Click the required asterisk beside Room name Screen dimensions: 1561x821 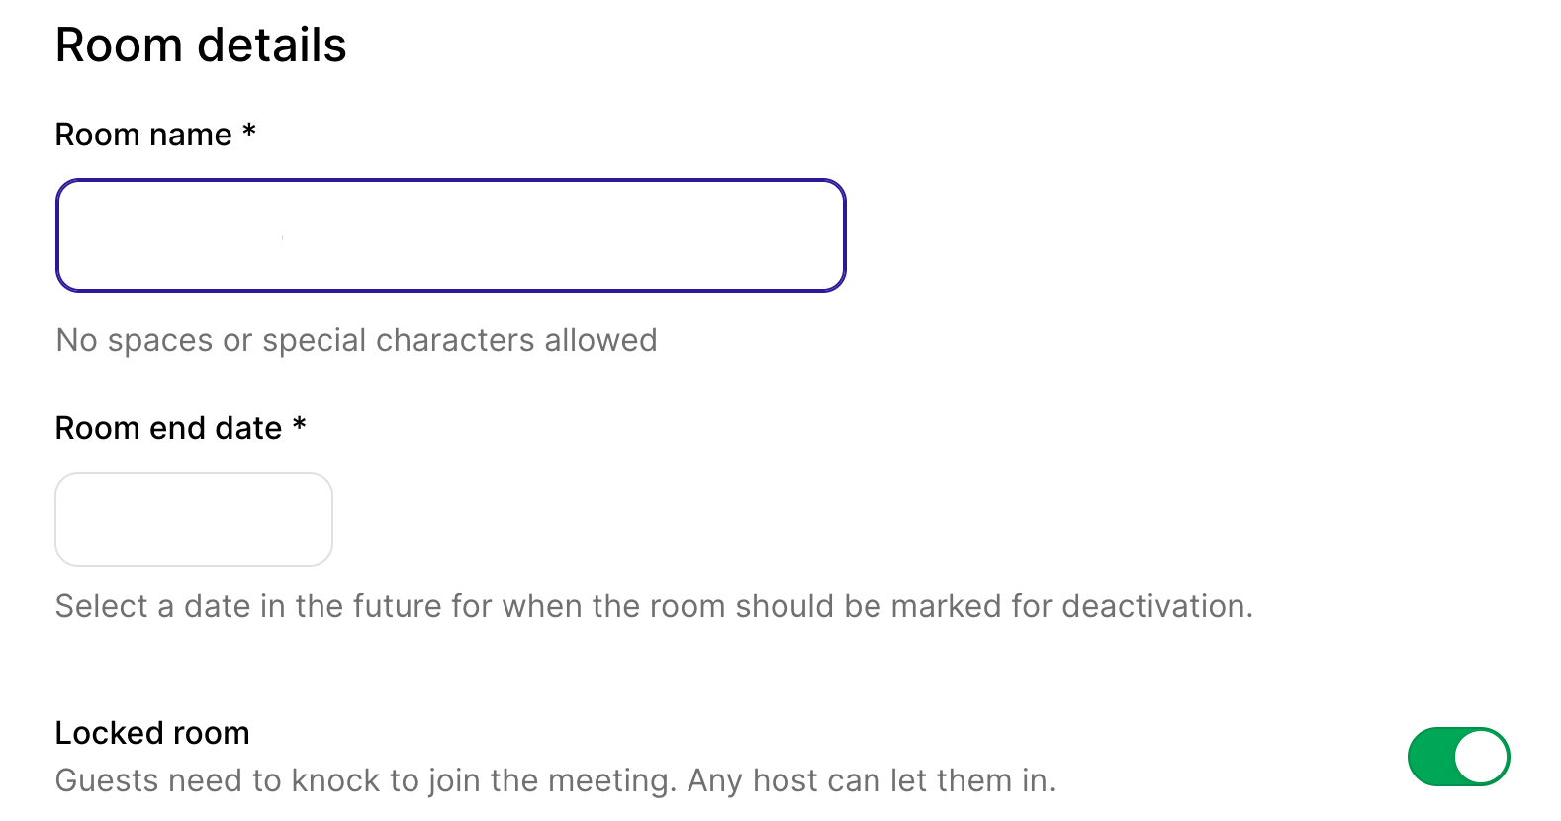249,132
